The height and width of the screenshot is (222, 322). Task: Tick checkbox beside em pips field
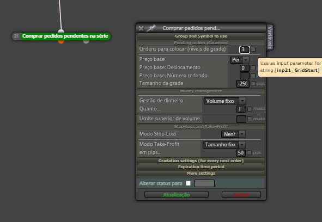pyautogui.click(x=249, y=153)
